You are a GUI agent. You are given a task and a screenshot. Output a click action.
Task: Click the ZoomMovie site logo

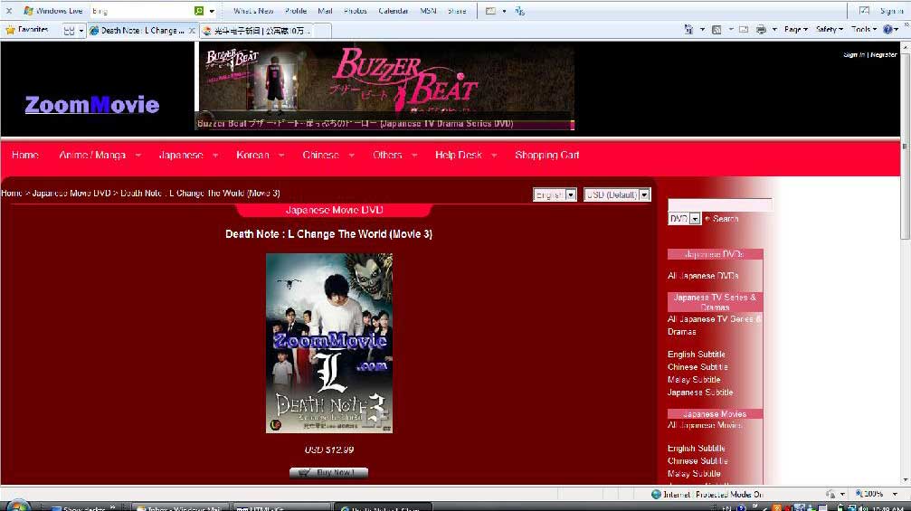(91, 105)
